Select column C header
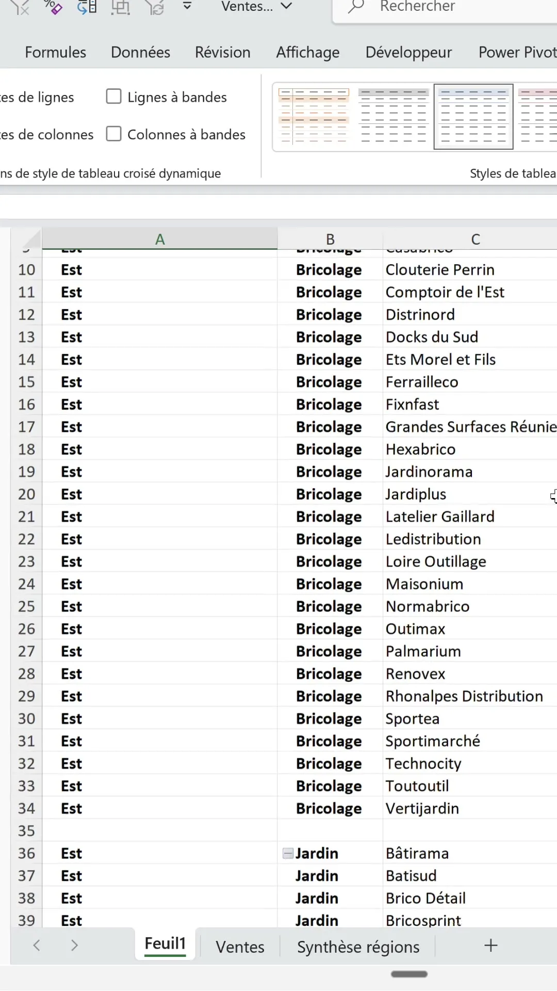This screenshot has width=557, height=991. coord(475,239)
